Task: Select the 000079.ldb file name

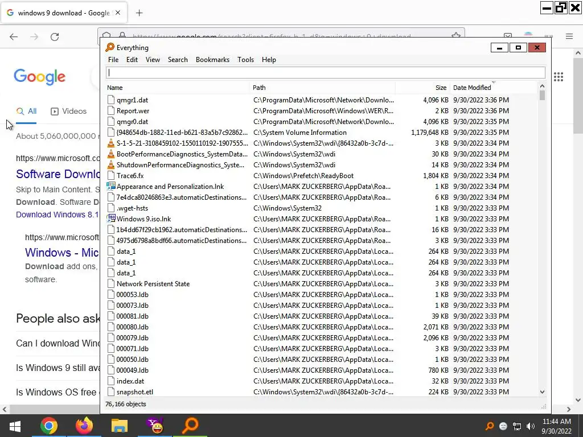Action: (132, 338)
